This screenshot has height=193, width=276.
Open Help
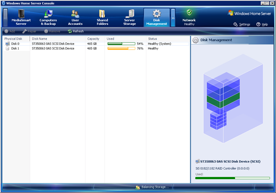pos(262,25)
